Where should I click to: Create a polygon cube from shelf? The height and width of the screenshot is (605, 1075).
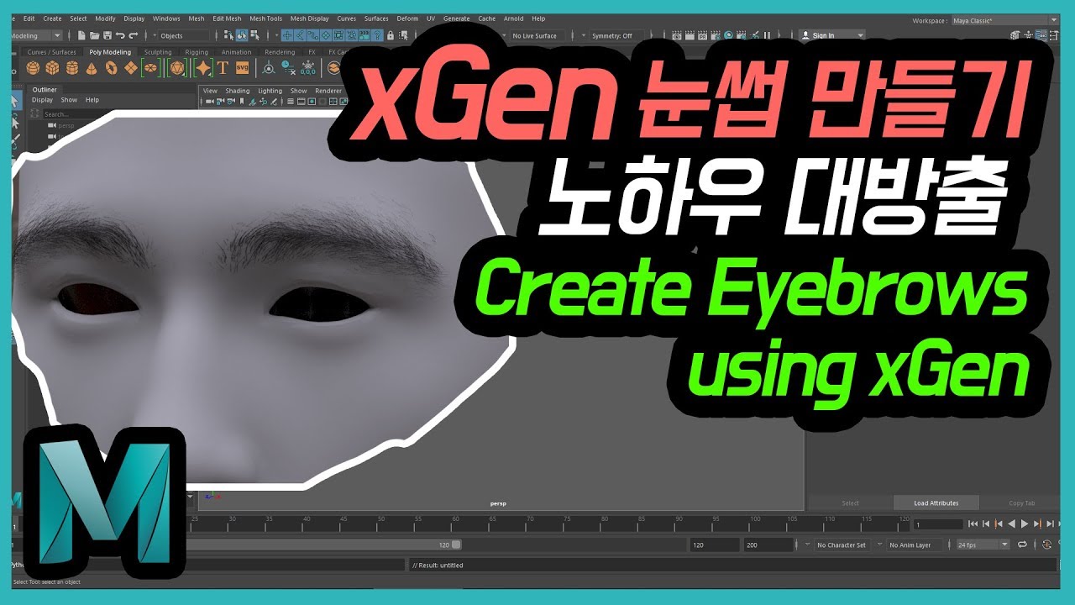52,68
